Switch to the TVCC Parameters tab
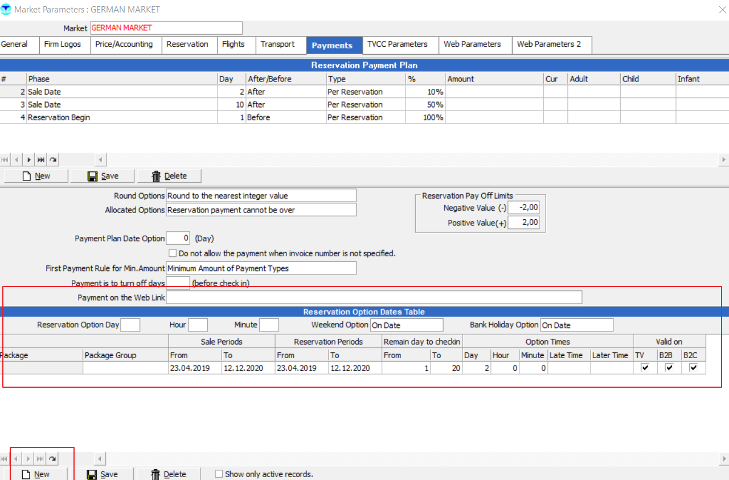The width and height of the screenshot is (729, 480). pyautogui.click(x=397, y=44)
